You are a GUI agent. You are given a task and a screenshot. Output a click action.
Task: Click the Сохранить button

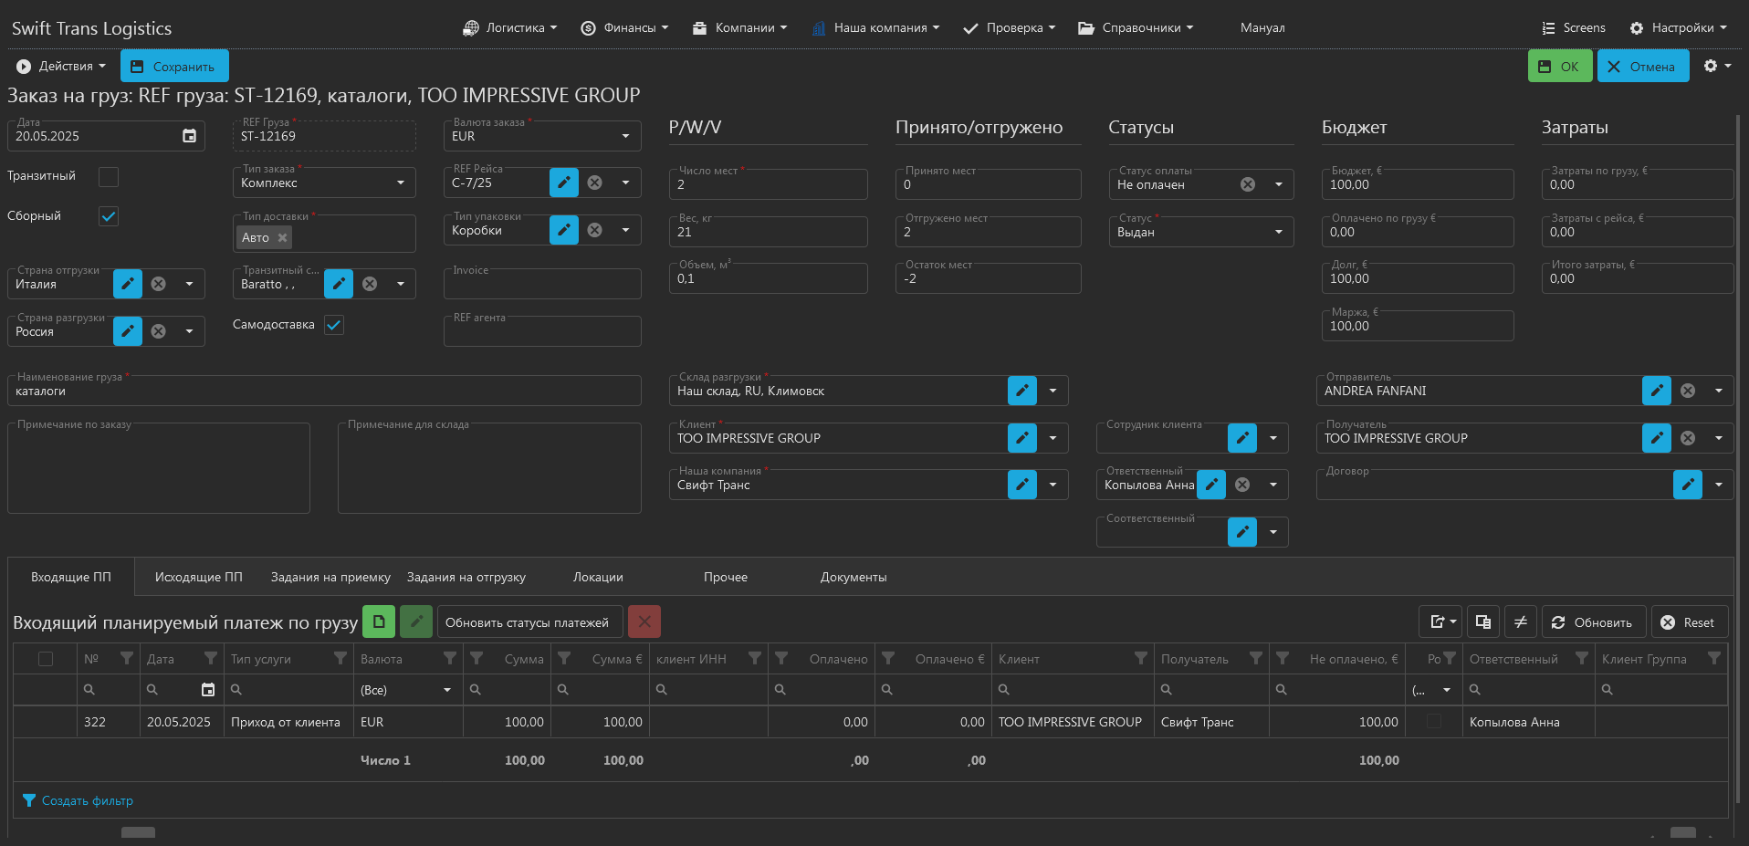point(174,66)
